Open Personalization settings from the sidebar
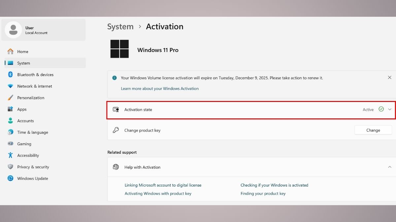The height and width of the screenshot is (222, 396). click(10, 98)
